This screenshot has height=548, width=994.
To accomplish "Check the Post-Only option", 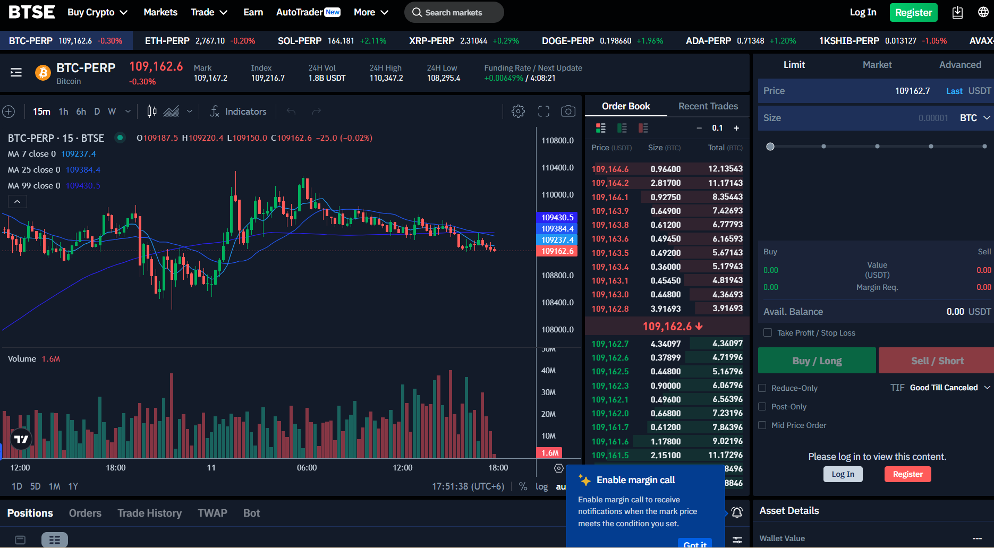I will 762,407.
